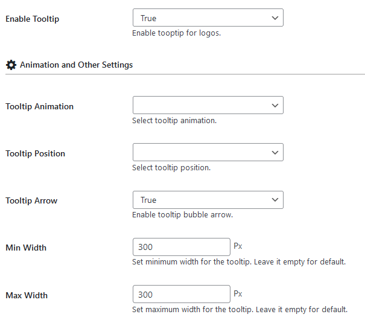365x320 pixels.
Task: Open the Enable Tooltip dropdown
Action: (208, 18)
